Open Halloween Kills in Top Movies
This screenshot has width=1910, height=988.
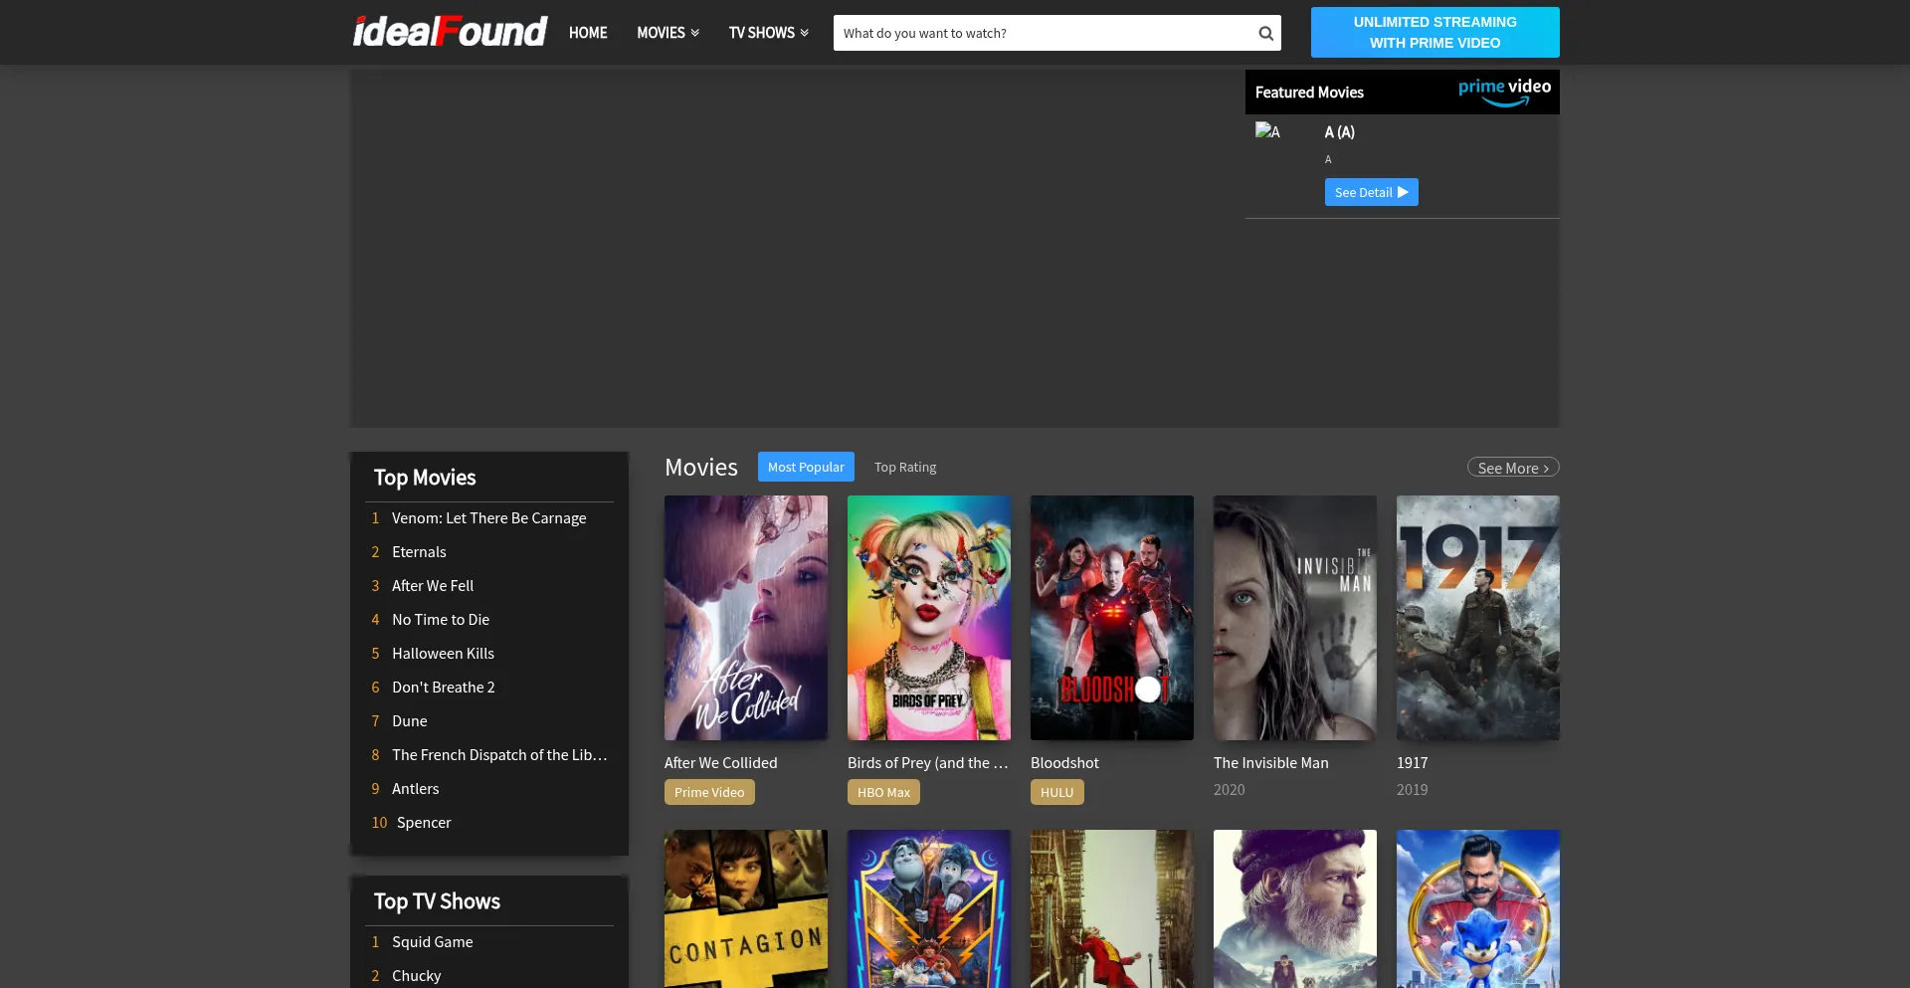443,654
